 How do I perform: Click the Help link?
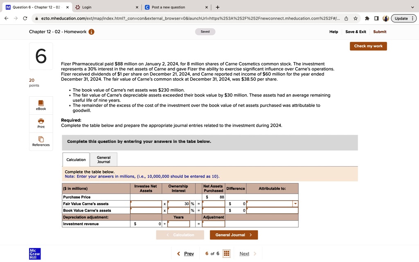[333, 32]
